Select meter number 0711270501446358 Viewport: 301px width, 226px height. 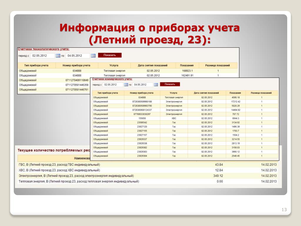click(77, 85)
